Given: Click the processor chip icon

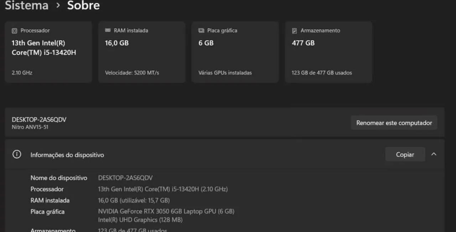Looking at the screenshot, I should click(x=14, y=31).
